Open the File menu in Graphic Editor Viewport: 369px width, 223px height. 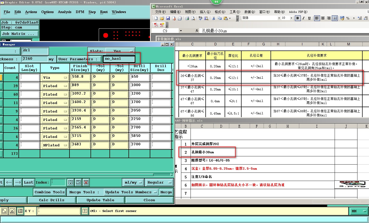(x=7, y=12)
